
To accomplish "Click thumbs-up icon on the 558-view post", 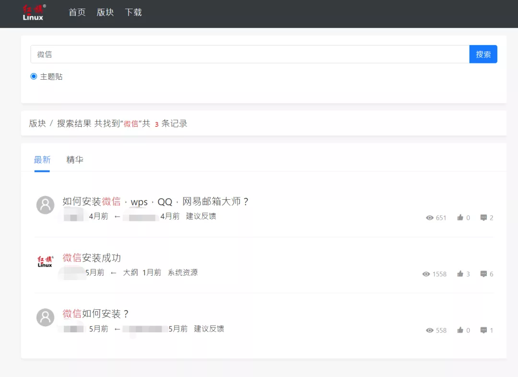I will coord(460,330).
